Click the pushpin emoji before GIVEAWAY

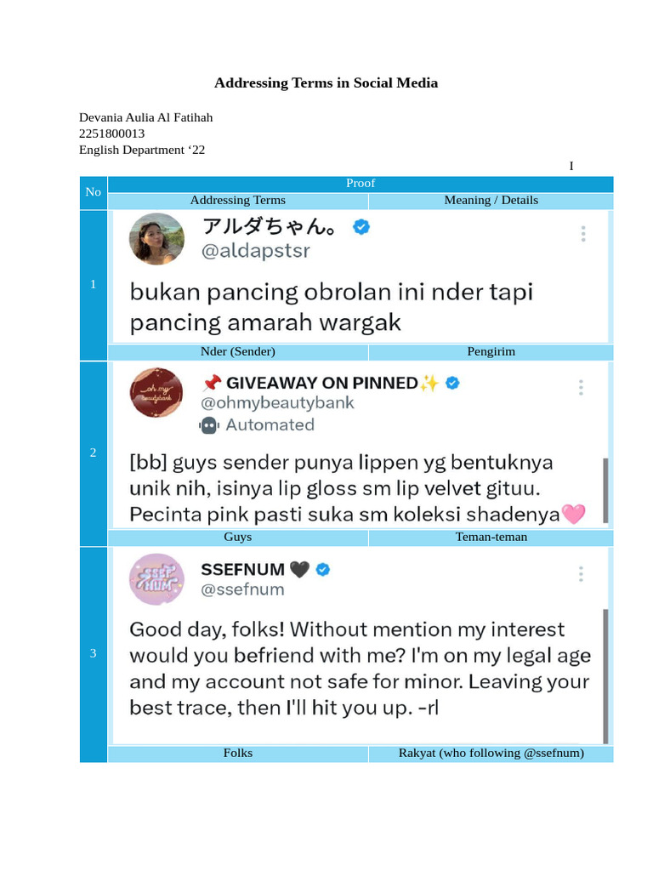pyautogui.click(x=212, y=383)
